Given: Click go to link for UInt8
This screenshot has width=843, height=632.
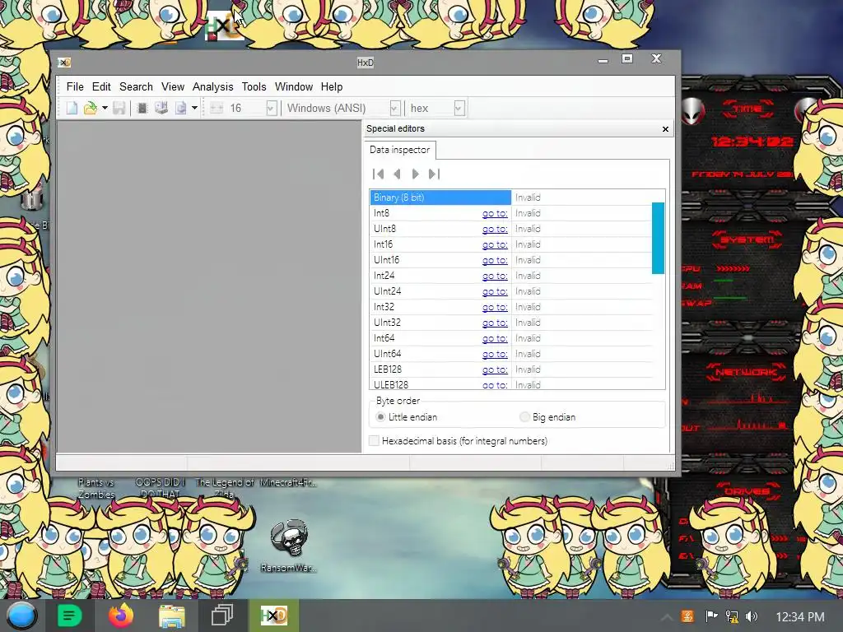Looking at the screenshot, I should 495,229.
